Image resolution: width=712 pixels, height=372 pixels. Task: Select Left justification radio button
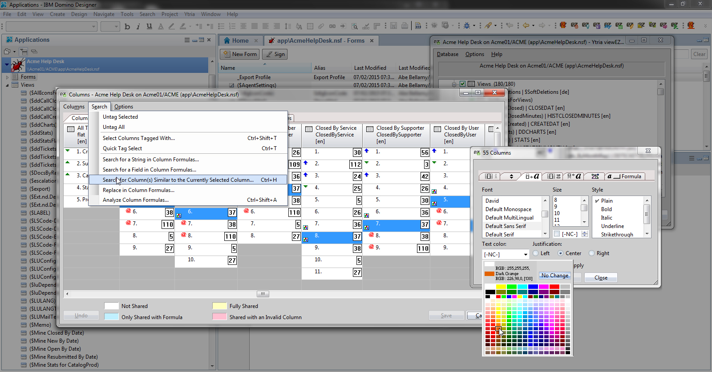tap(536, 253)
